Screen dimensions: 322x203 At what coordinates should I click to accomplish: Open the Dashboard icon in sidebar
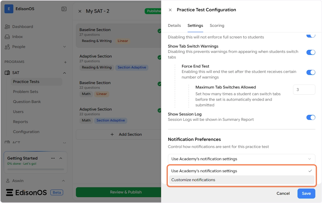8,27
